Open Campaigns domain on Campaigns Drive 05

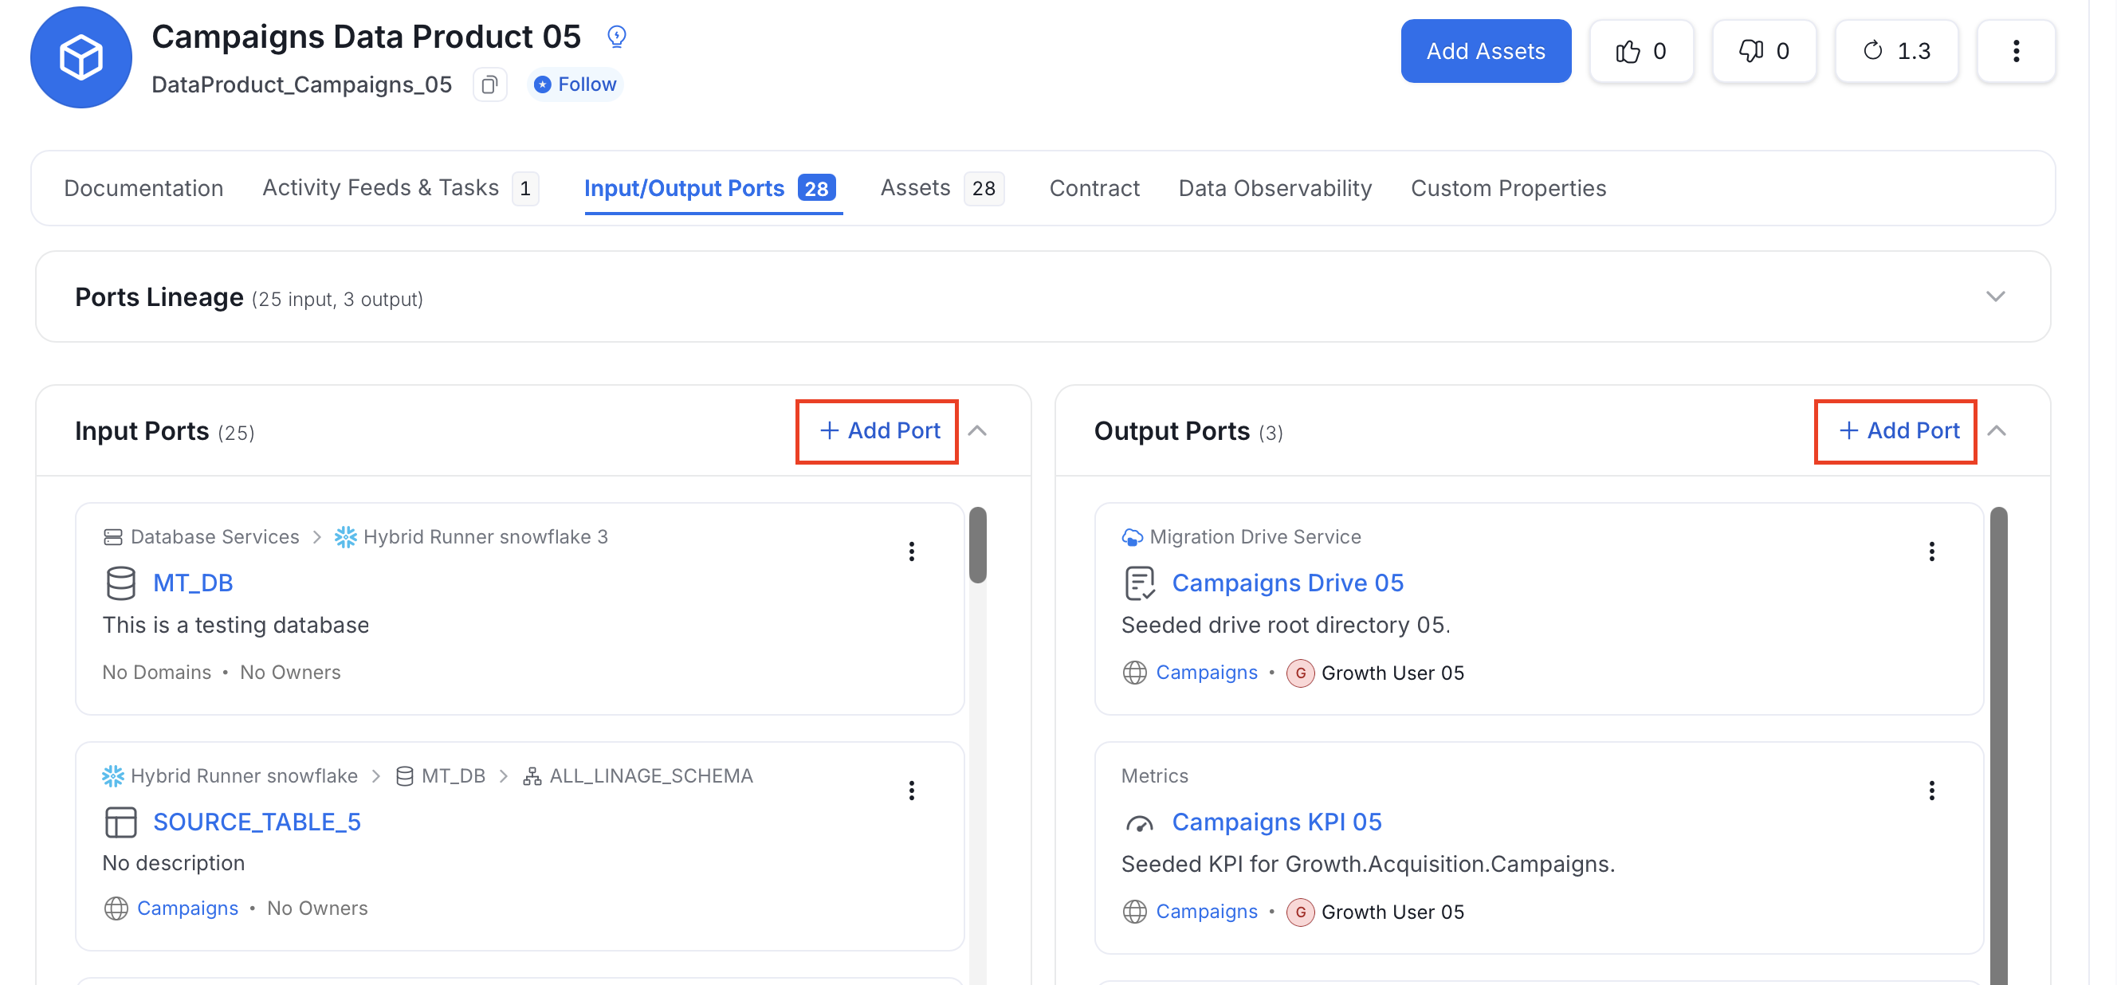(1207, 672)
